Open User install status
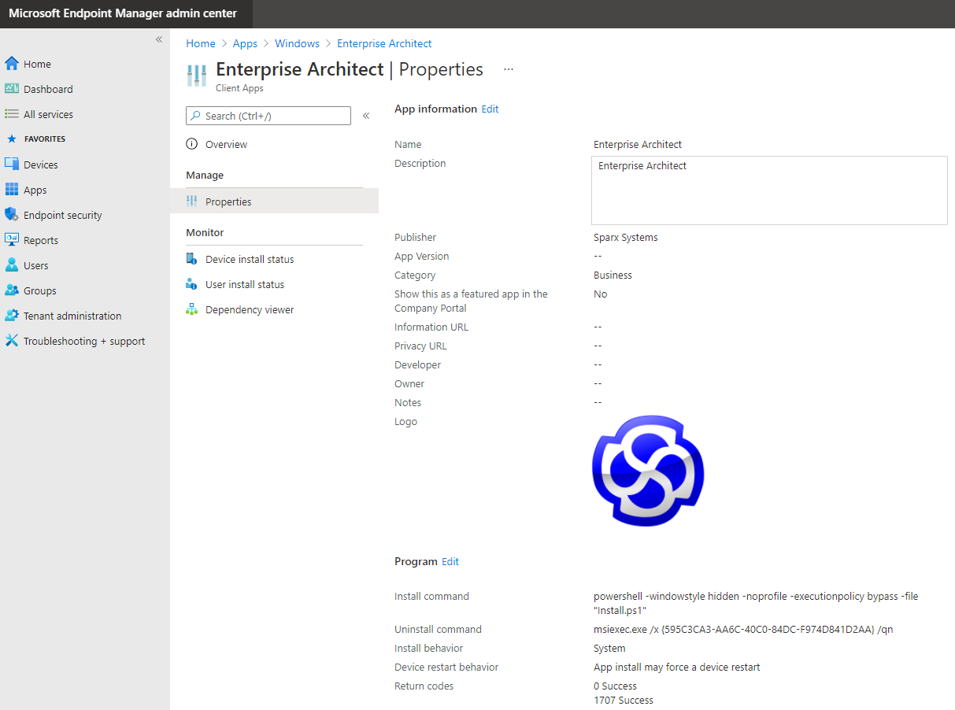 244,285
